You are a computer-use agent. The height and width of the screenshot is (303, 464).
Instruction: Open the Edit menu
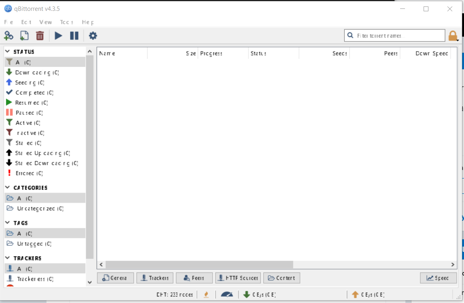26,22
